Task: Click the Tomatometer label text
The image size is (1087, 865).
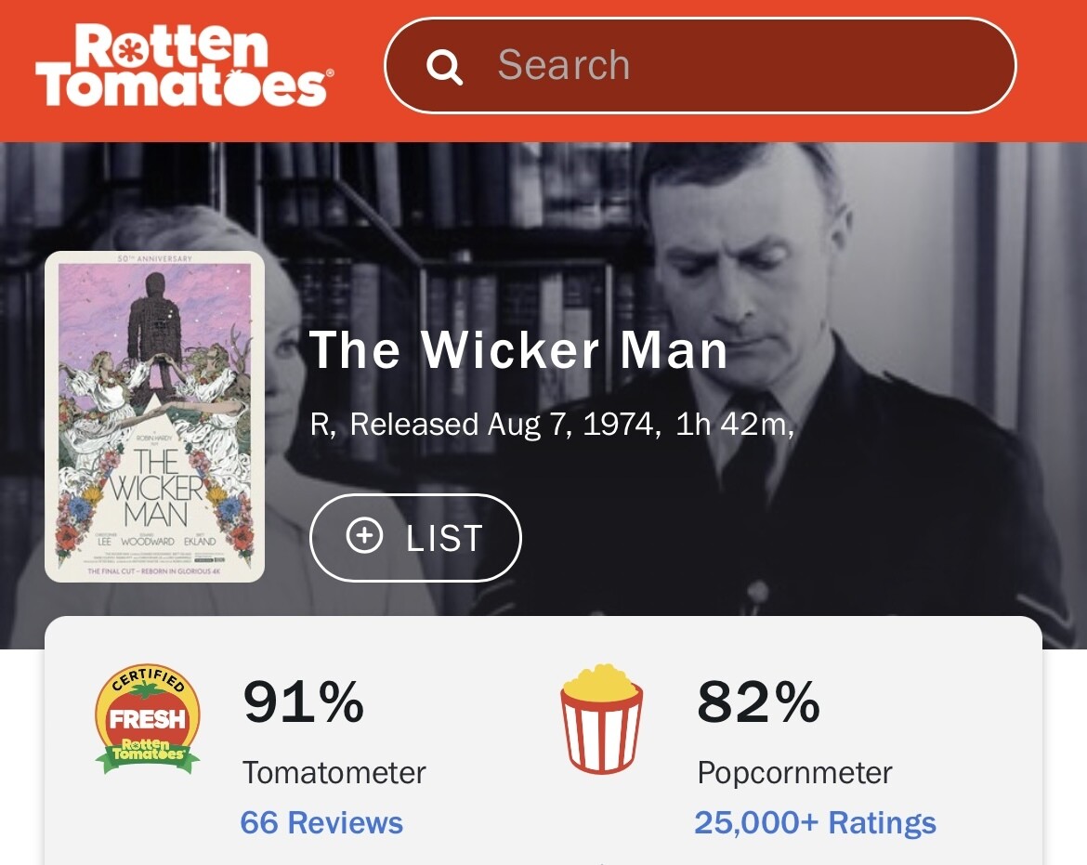Action: coord(334,772)
